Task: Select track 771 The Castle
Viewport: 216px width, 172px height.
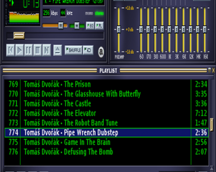Action: tap(107, 103)
